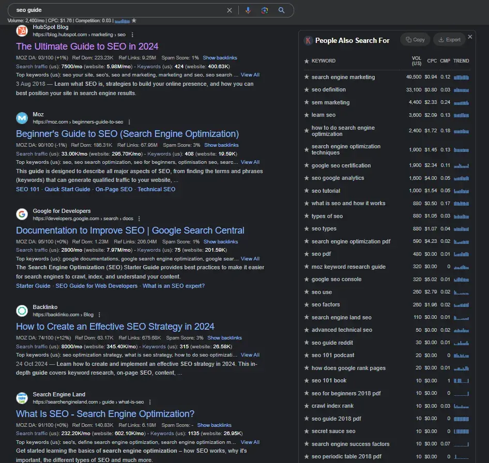Viewport: 489px width, 463px height.
Task: Open Google Lens image search
Action: pyautogui.click(x=265, y=10)
